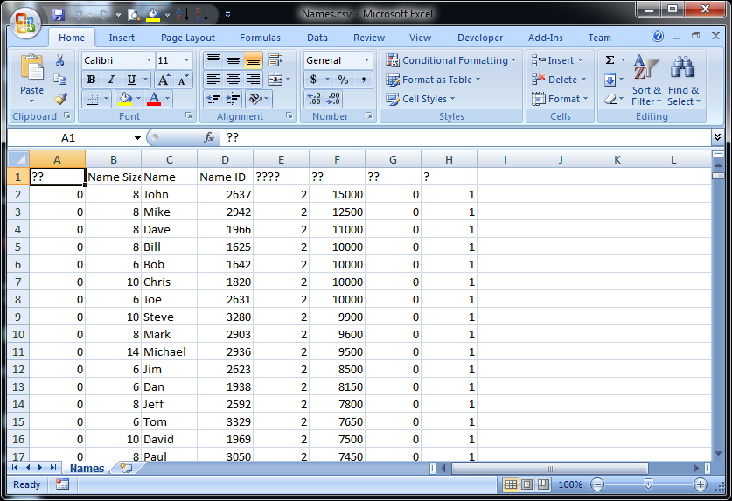732x501 pixels.
Task: Click the Insert Function fx button
Action: [x=209, y=137]
